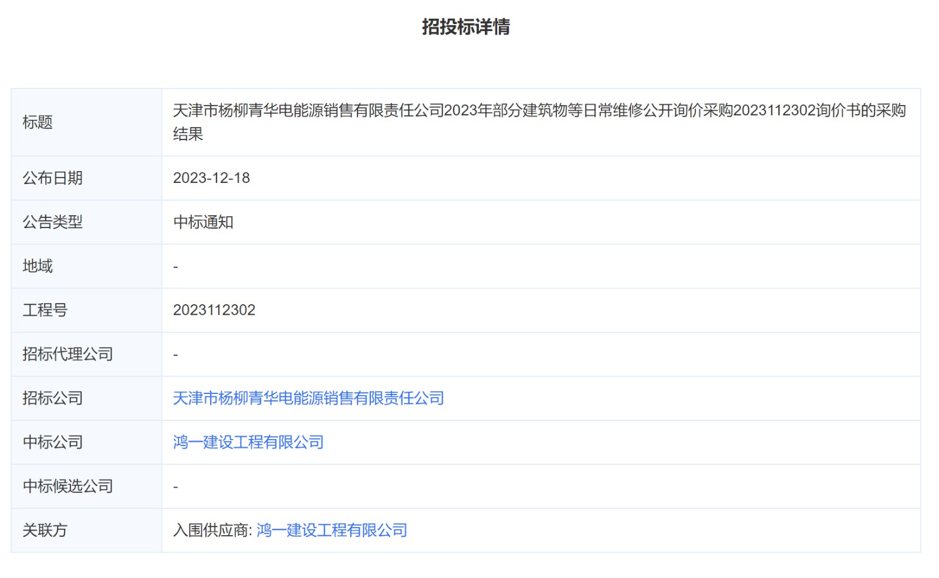
Task: Click the 公告类型 row label
Action: point(52,222)
